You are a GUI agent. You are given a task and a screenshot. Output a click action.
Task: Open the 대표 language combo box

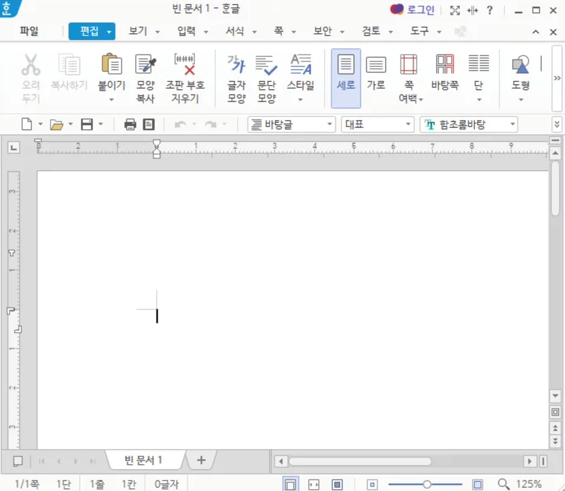(378, 124)
